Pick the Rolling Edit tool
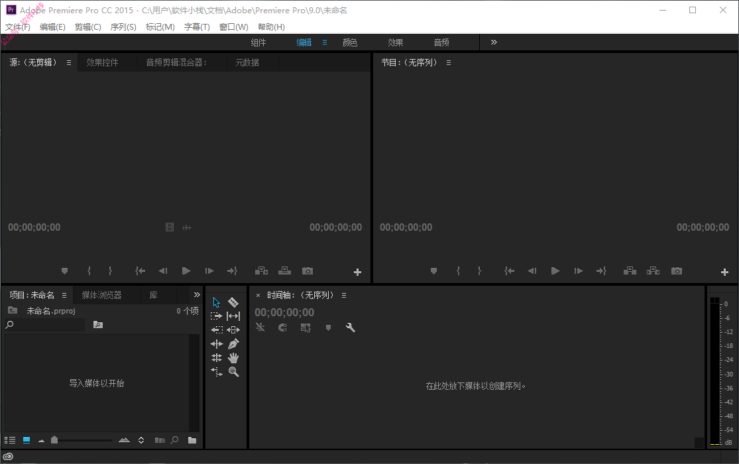The width and height of the screenshot is (739, 464). (x=216, y=357)
